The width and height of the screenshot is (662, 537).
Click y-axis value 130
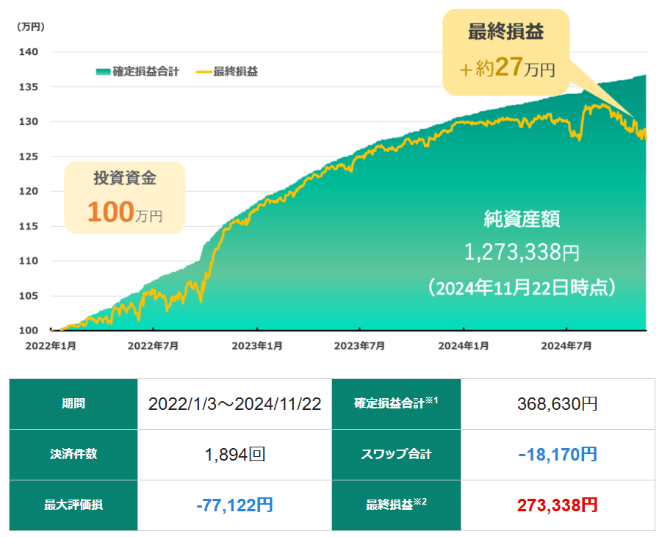[28, 122]
